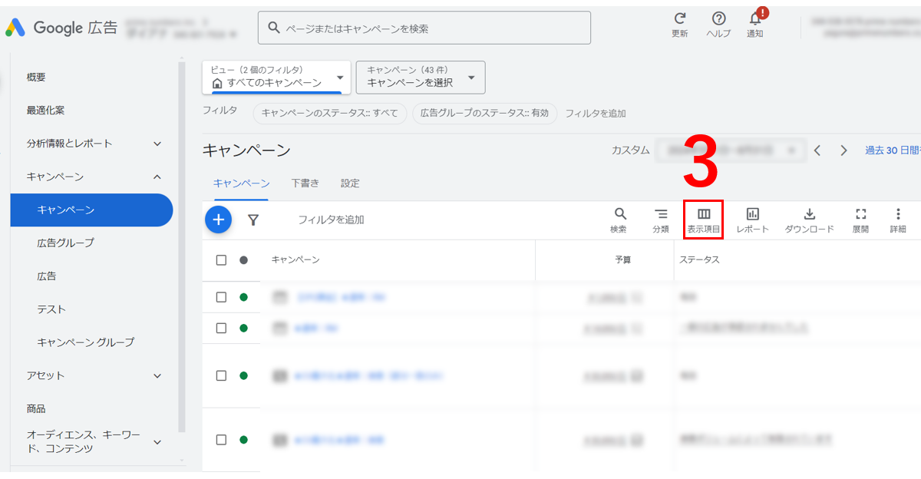Check third campaign row checkbox

[221, 375]
